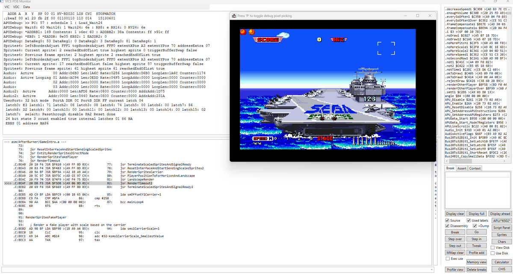Image resolution: width=513 pixels, height=274 pixels.
Task: Click the Profile add button
Action: 476,253
